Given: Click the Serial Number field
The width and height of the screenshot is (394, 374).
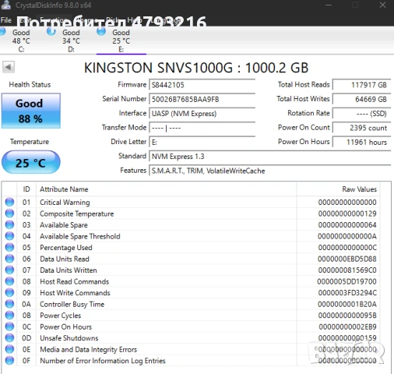Looking at the screenshot, I should pyautogui.click(x=202, y=99).
